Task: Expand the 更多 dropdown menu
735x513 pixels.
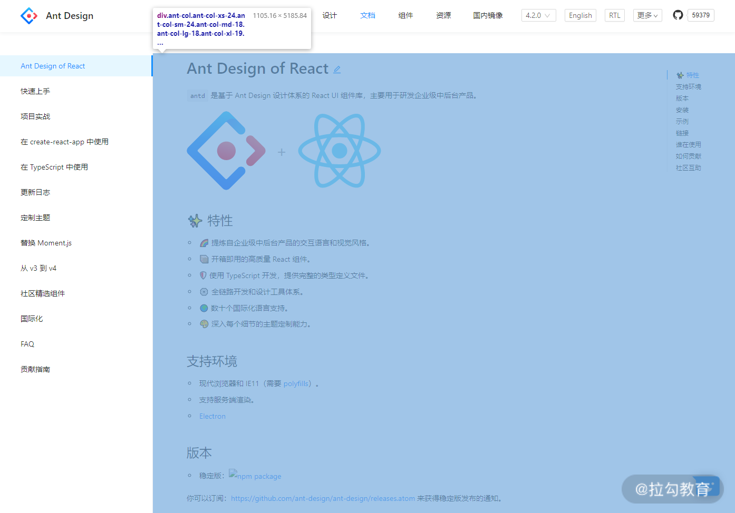Action: [647, 15]
